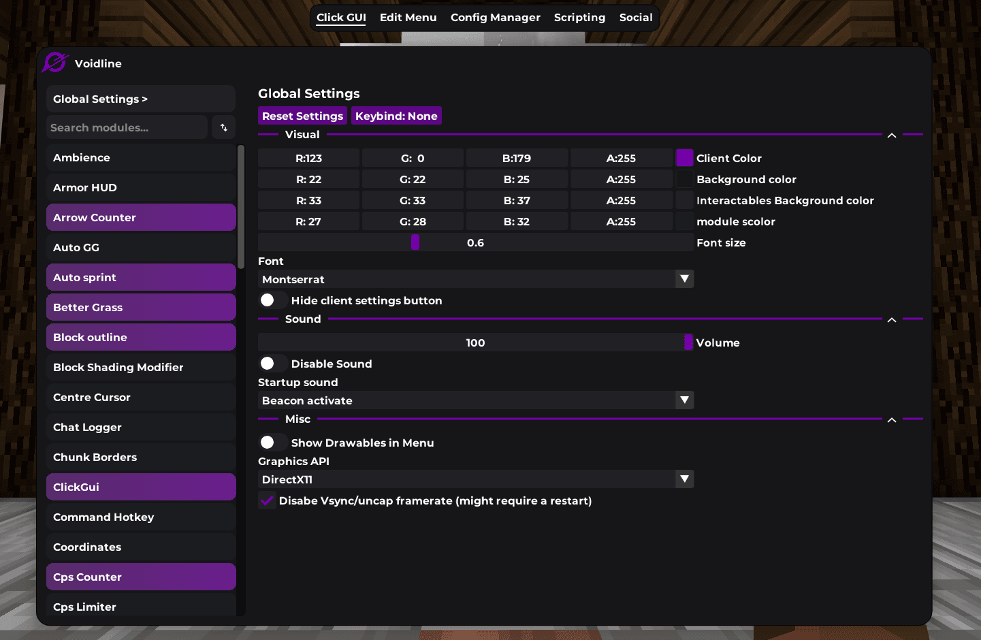Toggle Hide client settings button switch
Viewport: 981px width, 640px height.
pos(273,300)
